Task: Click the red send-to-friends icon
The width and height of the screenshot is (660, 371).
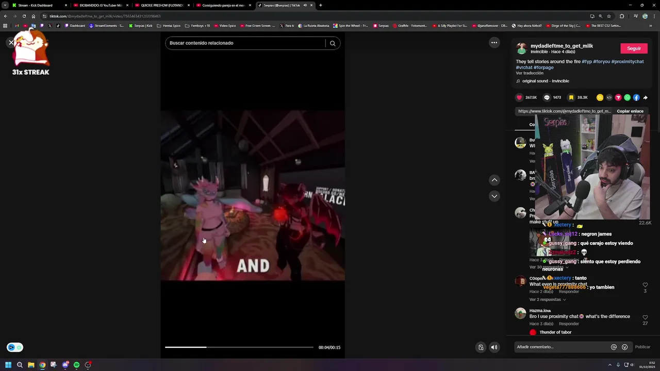Action: click(x=618, y=97)
